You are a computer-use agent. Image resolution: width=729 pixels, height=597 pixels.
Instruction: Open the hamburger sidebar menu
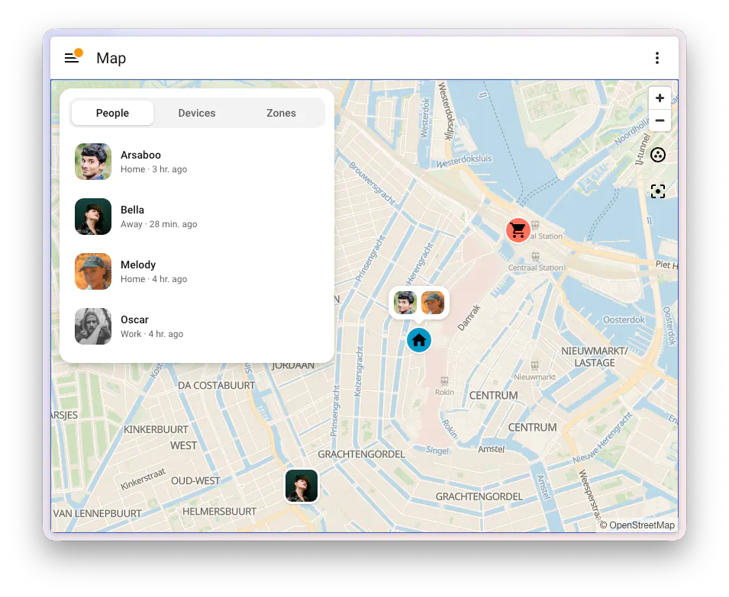(x=72, y=58)
